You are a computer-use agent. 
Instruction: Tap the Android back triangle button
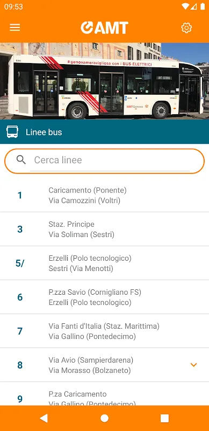pyautogui.click(x=44, y=418)
